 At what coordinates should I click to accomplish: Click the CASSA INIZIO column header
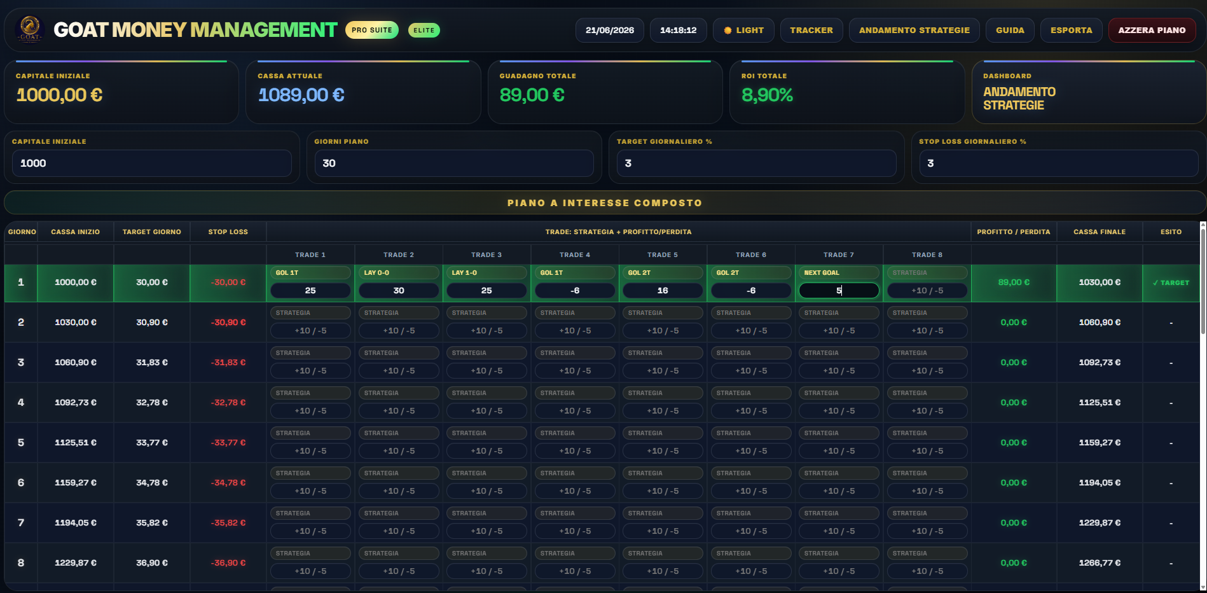click(76, 232)
